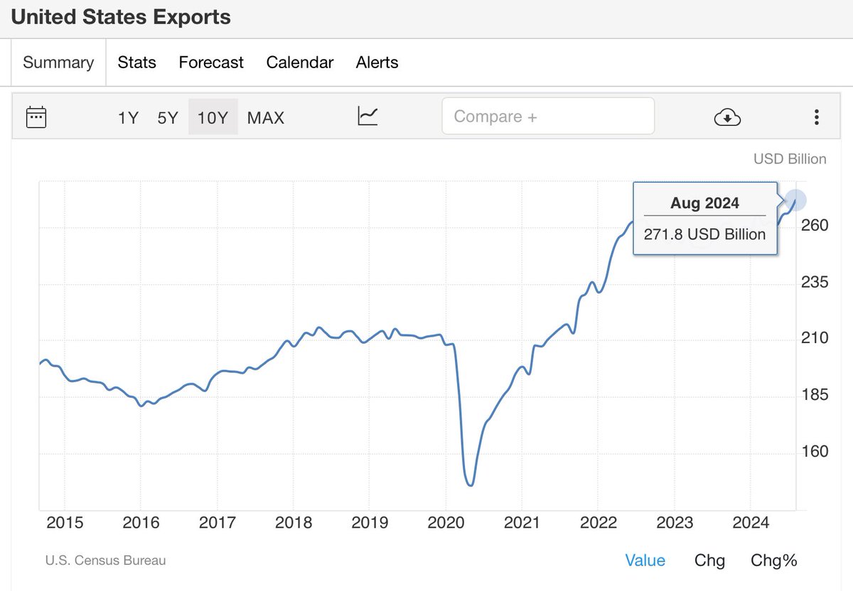This screenshot has width=853, height=591.
Task: Click the 2023 x-axis label
Action: click(675, 523)
